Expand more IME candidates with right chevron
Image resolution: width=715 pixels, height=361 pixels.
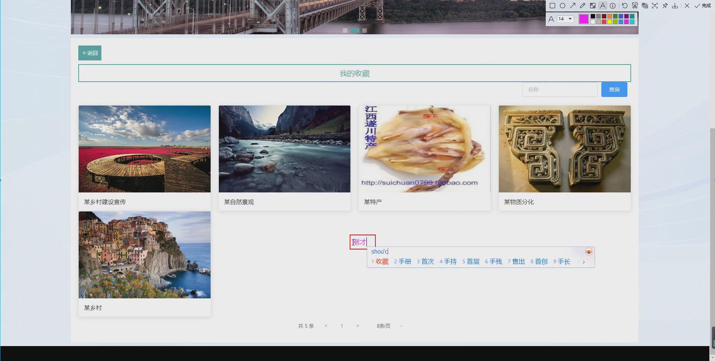[x=583, y=262]
